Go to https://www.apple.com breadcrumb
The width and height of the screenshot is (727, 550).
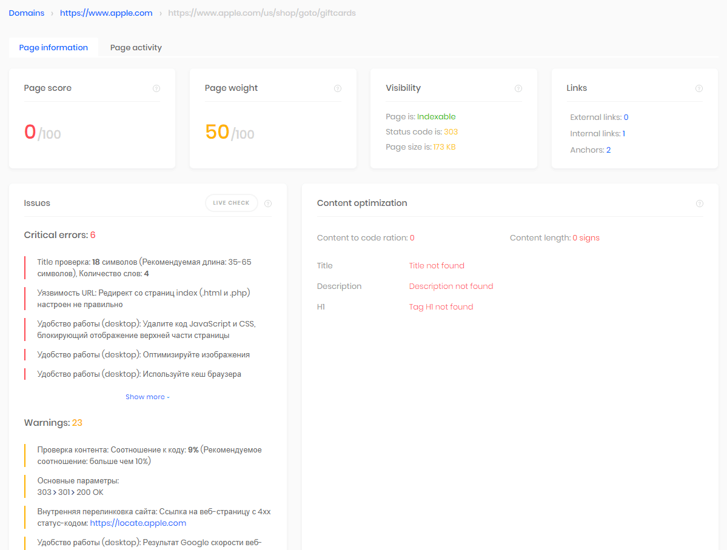coord(106,13)
